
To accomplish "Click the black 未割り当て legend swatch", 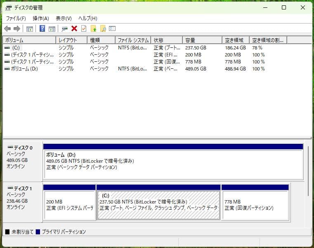I will pyautogui.click(x=7, y=232).
